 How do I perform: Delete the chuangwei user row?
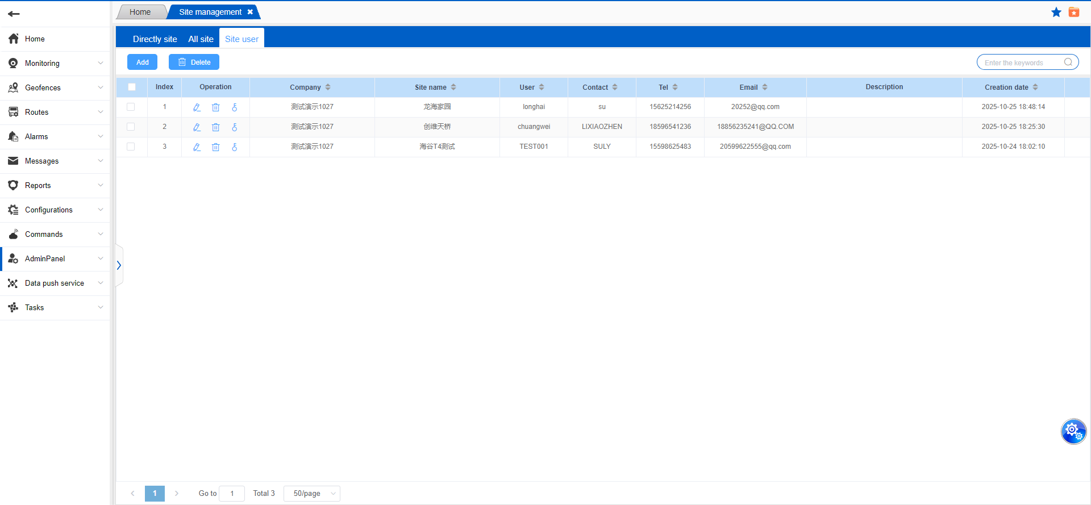tap(216, 127)
